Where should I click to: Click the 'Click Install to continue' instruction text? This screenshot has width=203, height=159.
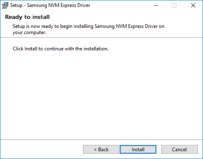click(x=61, y=49)
